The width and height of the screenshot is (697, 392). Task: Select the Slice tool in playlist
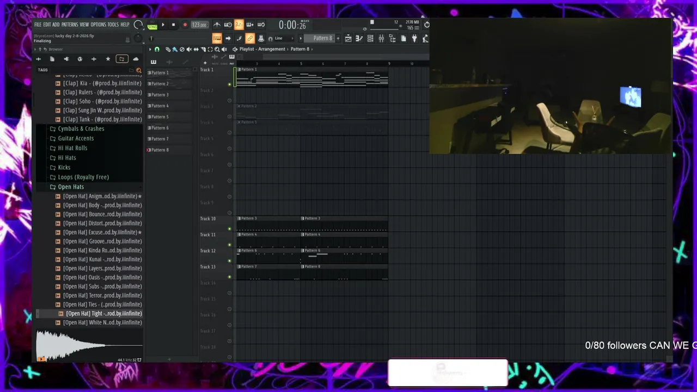pyautogui.click(x=203, y=49)
